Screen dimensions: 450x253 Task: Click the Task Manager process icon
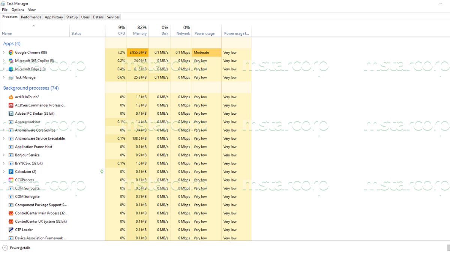[11, 77]
